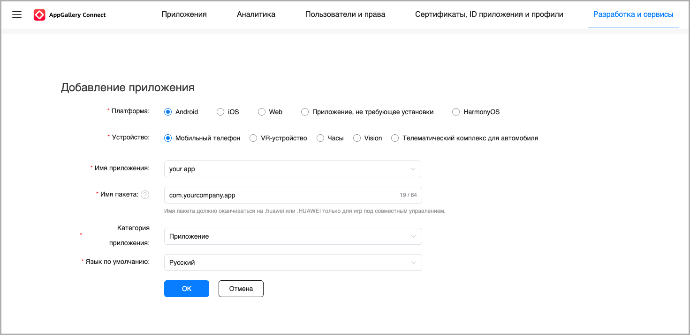Open the Приложения tab
The width and height of the screenshot is (690, 335).
tap(184, 15)
